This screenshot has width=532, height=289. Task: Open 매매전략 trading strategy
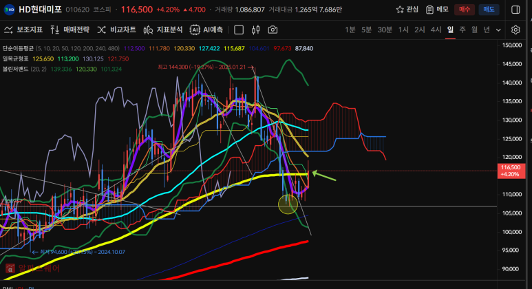coord(70,30)
